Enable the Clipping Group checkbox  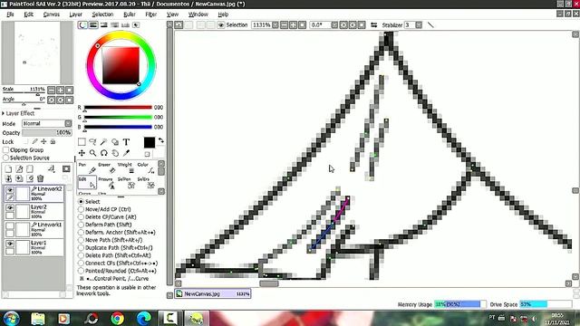5,150
